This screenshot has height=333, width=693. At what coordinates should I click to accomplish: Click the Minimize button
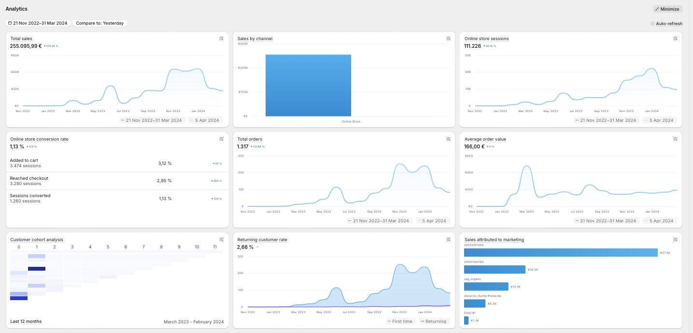coord(667,9)
